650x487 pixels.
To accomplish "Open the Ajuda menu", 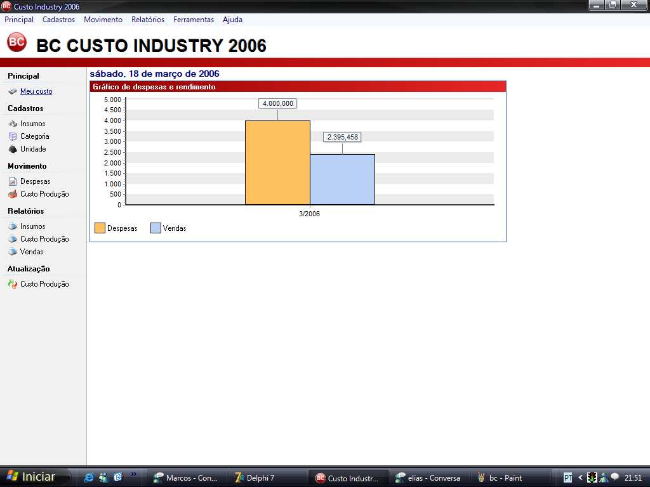I will click(232, 20).
